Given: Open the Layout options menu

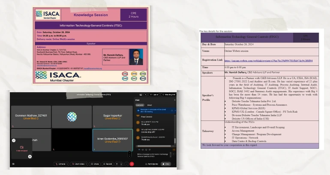Looking at the screenshot, I should coord(155,94).
